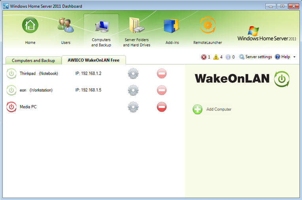Close the Dashboard window

[x=294, y=6]
